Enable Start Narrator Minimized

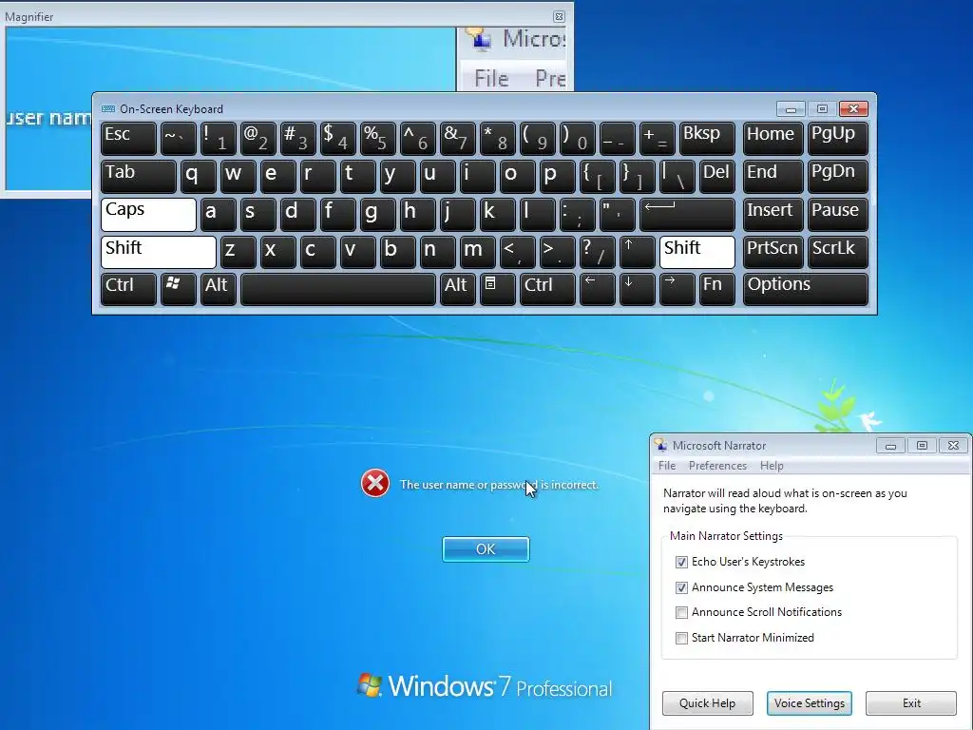(681, 638)
